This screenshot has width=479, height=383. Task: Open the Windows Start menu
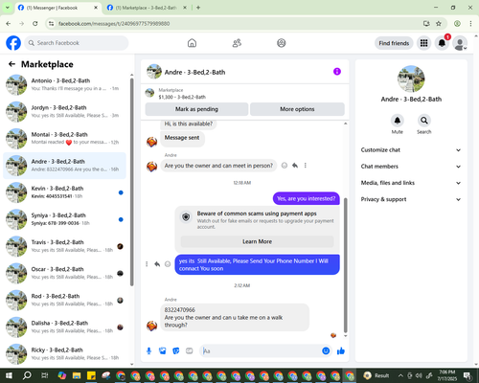coord(9,375)
